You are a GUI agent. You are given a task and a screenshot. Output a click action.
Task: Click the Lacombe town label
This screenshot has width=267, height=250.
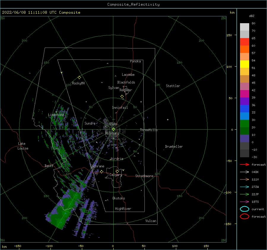(128, 75)
